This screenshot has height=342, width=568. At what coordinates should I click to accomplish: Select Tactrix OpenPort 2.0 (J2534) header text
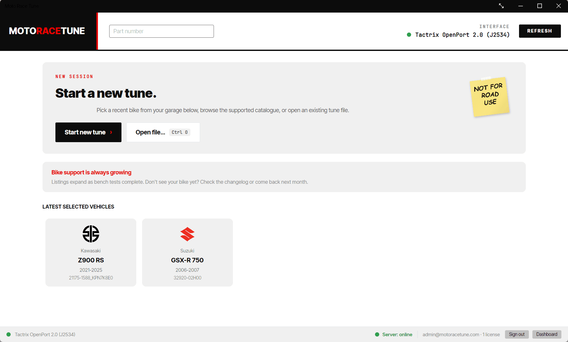tap(462, 35)
